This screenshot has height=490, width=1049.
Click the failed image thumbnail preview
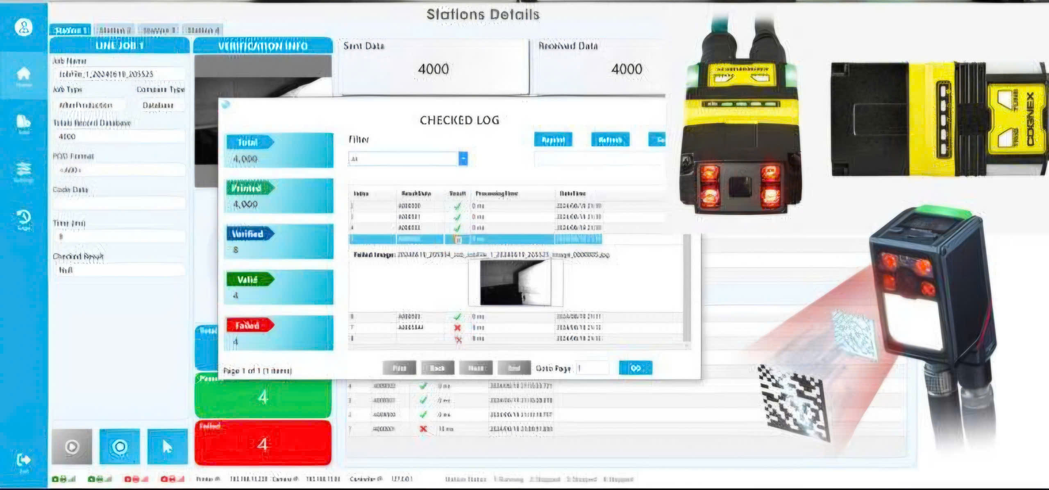coord(515,283)
